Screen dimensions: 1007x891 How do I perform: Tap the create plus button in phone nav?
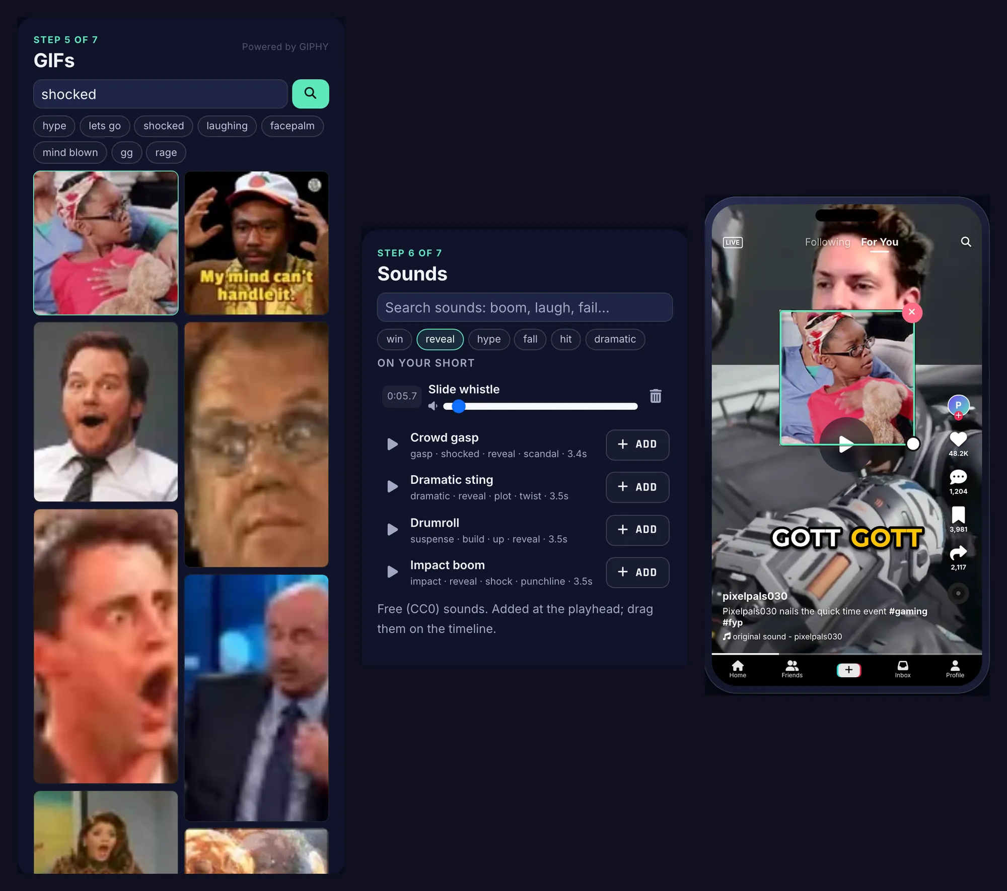848,670
